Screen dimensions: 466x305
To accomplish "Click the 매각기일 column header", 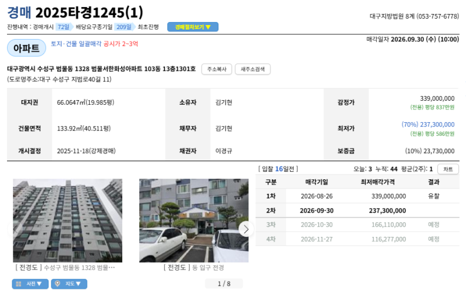I will 316,182.
